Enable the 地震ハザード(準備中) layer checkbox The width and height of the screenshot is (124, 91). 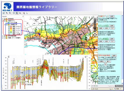4,38
